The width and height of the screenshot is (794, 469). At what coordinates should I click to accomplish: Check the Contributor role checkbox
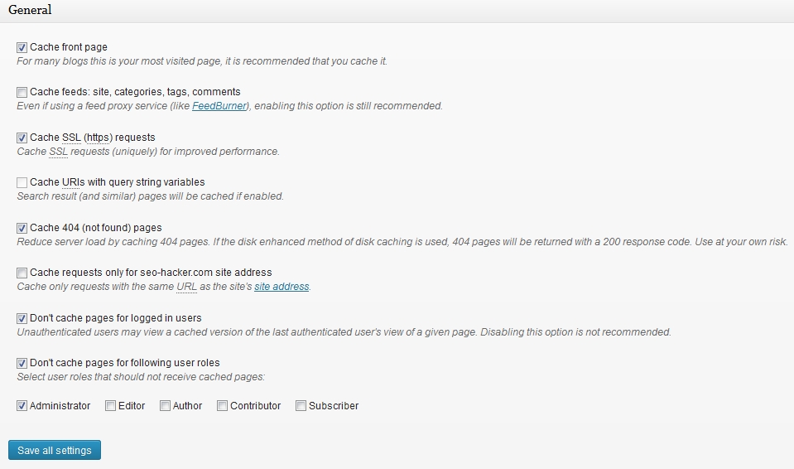(222, 406)
